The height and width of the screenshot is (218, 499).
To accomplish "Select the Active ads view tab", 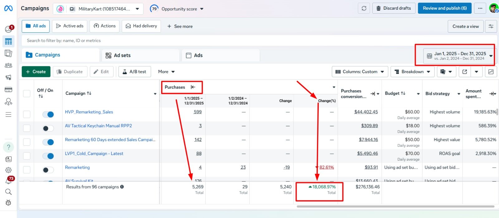I will click(x=70, y=26).
